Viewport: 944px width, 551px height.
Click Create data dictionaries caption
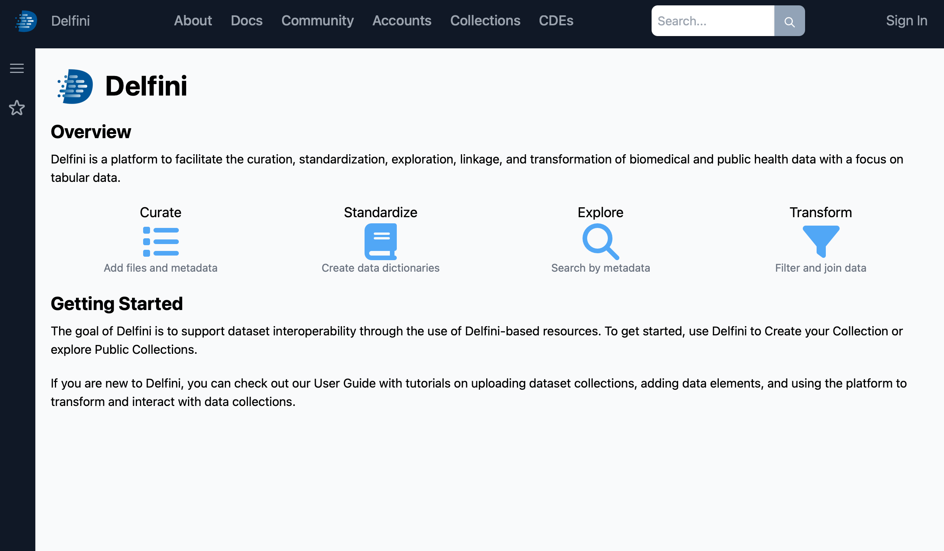click(380, 268)
